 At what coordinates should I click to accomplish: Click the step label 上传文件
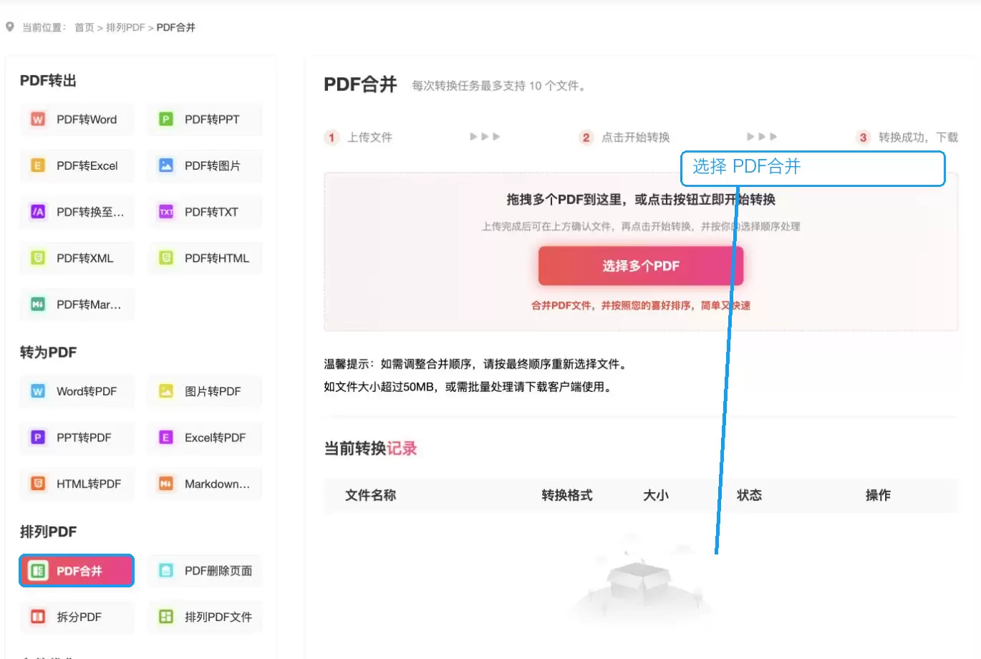(x=370, y=137)
